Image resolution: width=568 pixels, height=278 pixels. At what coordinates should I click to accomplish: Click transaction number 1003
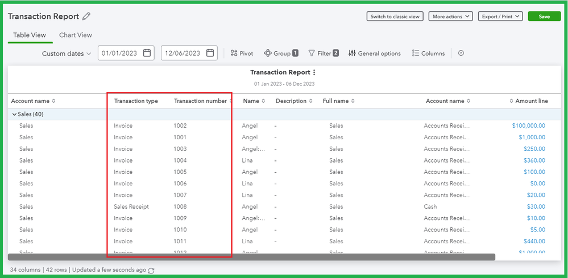click(180, 149)
